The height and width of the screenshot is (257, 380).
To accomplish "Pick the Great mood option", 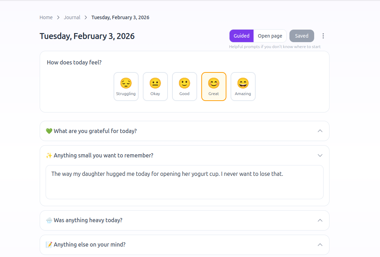I will point(214,86).
